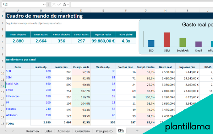The height and width of the screenshot is (134, 213).
Task: Open the insert function fx button
Action: point(65,5)
